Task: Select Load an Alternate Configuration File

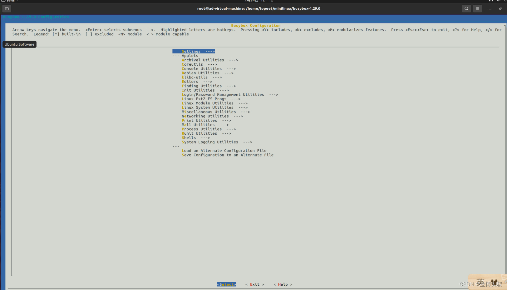Action: click(224, 151)
